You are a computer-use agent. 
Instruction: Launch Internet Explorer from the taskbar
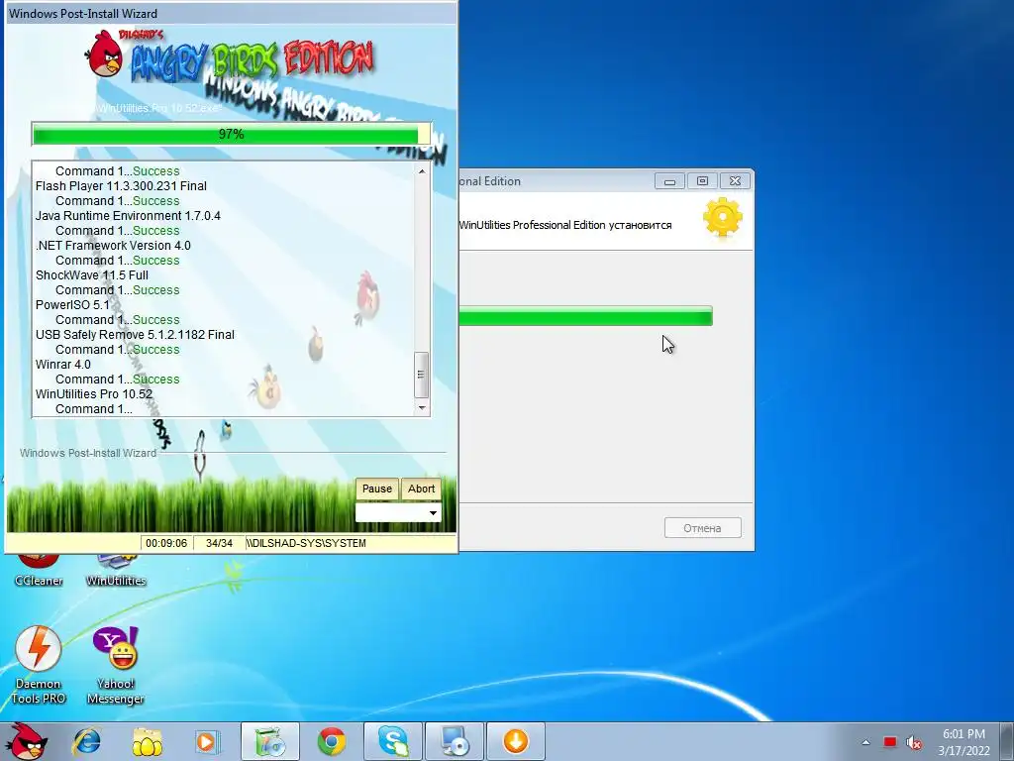click(86, 742)
